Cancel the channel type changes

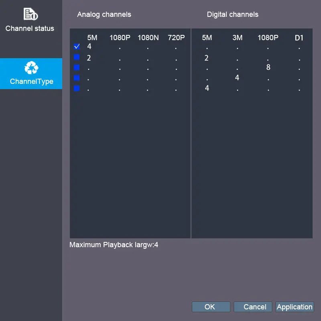(253, 307)
